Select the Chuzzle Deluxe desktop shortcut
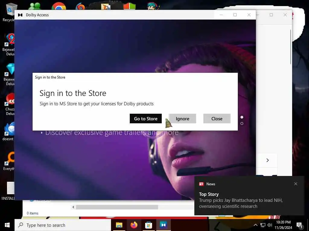Viewport: 309px width, 231px height. (x=10, y=104)
